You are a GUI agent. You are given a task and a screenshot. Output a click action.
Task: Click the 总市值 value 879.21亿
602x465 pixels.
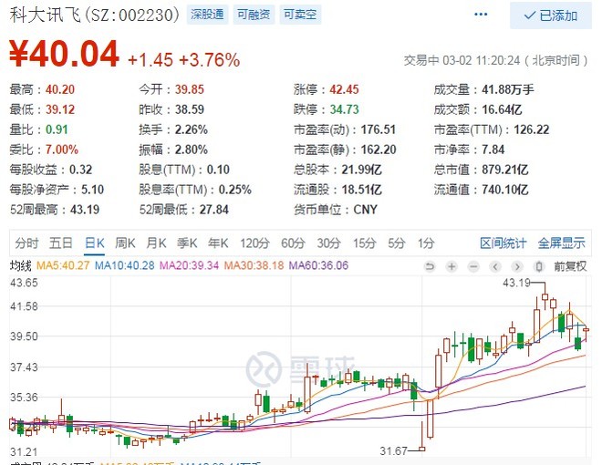505,170
